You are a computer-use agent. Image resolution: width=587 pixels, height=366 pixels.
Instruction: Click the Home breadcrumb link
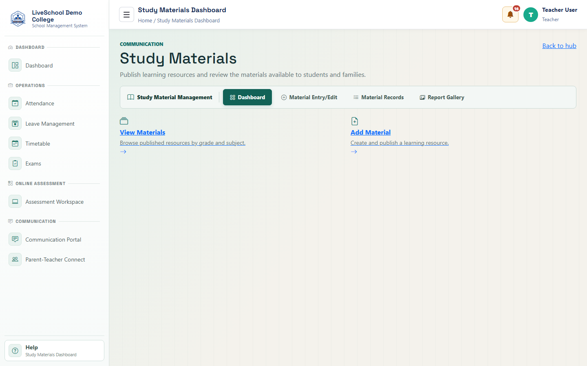coord(145,20)
